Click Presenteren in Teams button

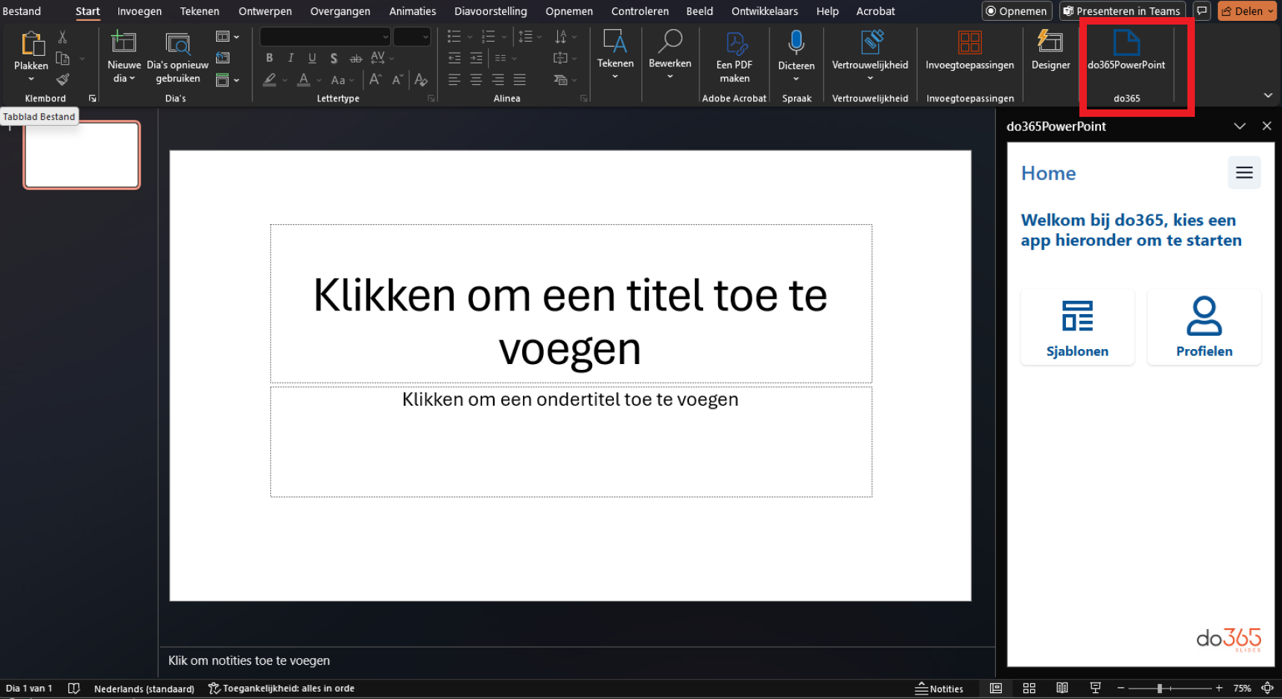click(x=1121, y=11)
